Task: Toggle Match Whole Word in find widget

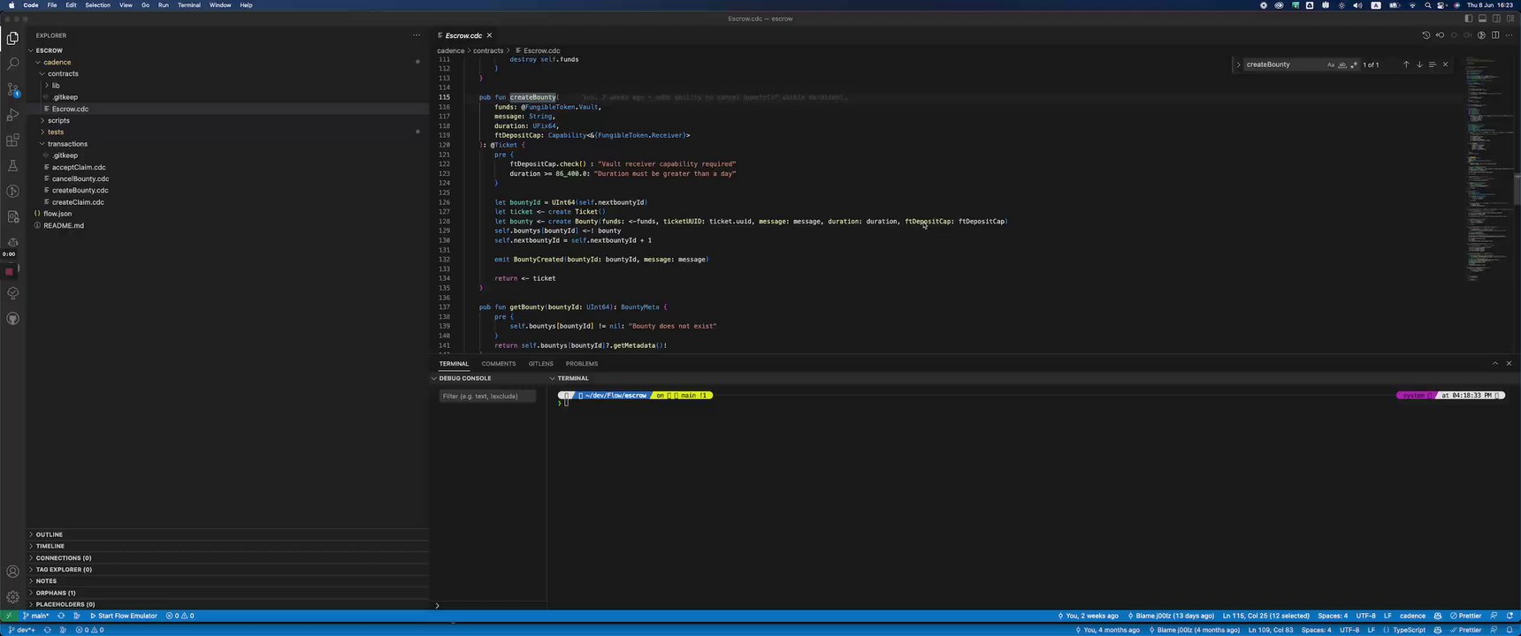Action: (1342, 64)
